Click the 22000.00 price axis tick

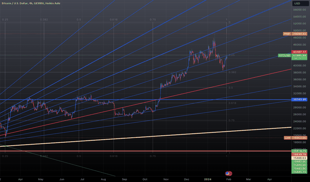tap(299, 128)
